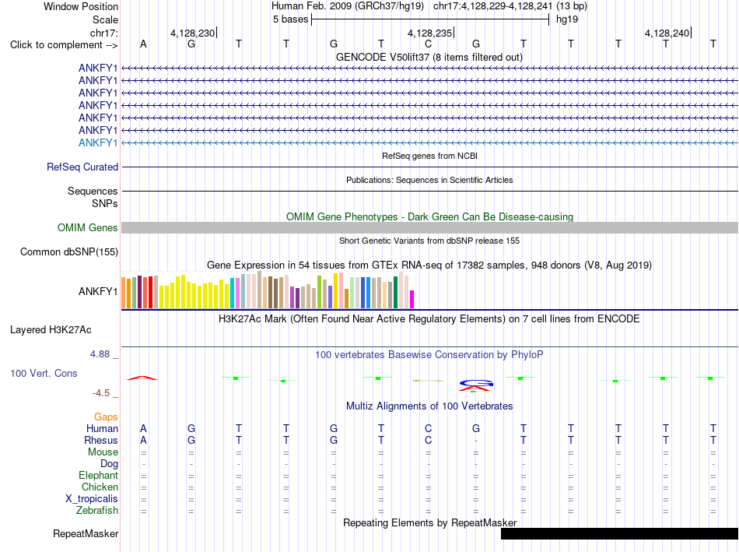Viewport: 739px width, 552px height.
Task: Click the chr17: ruler label
Action: click(103, 33)
